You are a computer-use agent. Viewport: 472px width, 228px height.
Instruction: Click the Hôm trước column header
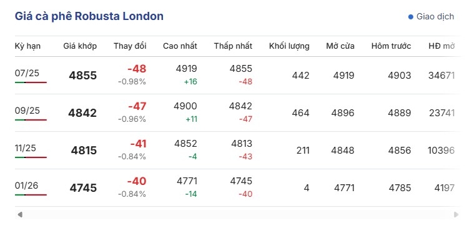point(391,46)
